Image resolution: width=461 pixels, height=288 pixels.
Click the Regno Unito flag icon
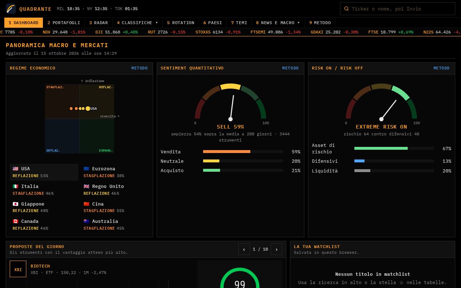tap(86, 186)
